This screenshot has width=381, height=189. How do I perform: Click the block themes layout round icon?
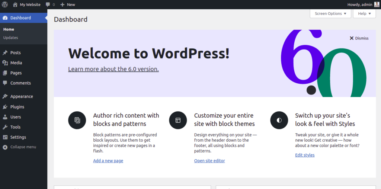pos(178,120)
